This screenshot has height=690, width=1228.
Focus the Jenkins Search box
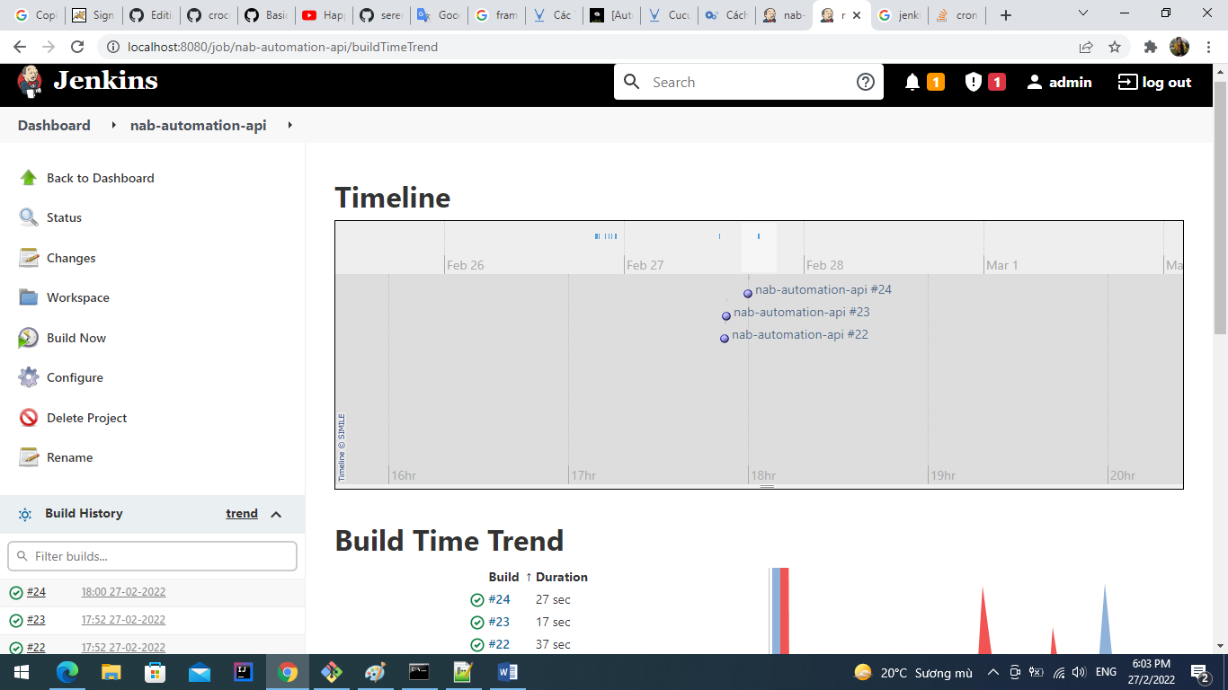click(x=749, y=82)
